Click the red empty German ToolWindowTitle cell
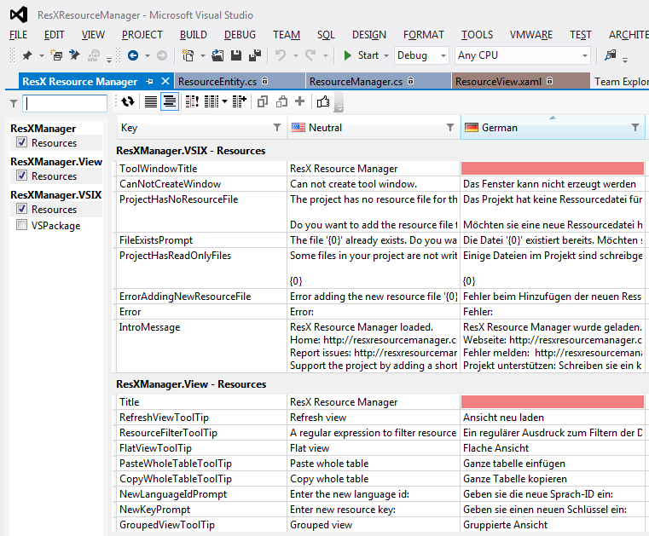Image resolution: width=649 pixels, height=536 pixels. click(x=552, y=169)
